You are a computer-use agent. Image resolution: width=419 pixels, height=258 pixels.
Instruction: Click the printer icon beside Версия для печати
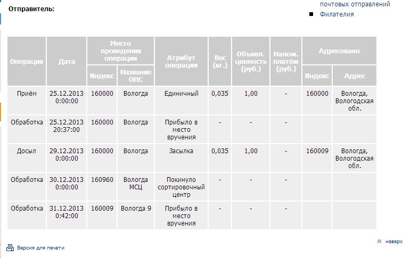click(10, 247)
